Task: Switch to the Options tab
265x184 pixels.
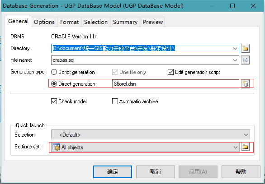Action: [x=44, y=22]
